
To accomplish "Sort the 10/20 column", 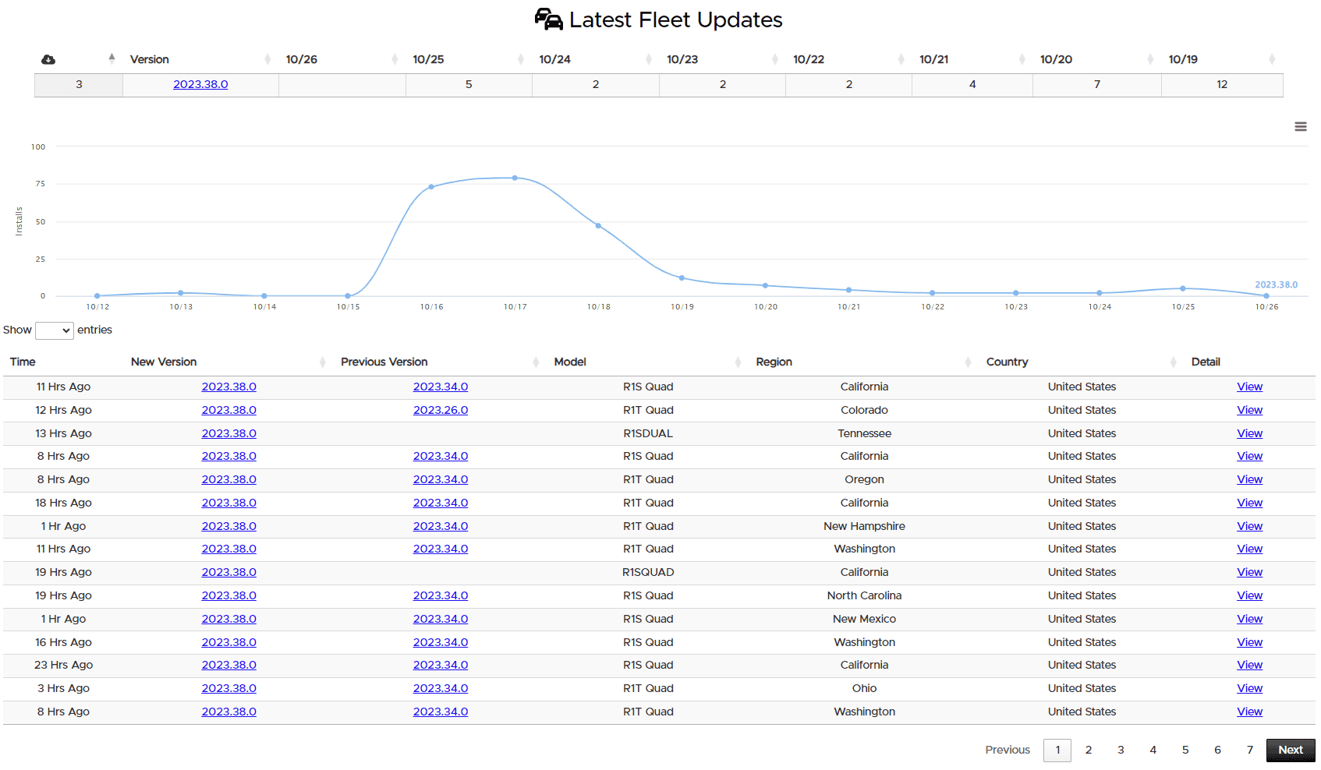I will [x=1057, y=59].
